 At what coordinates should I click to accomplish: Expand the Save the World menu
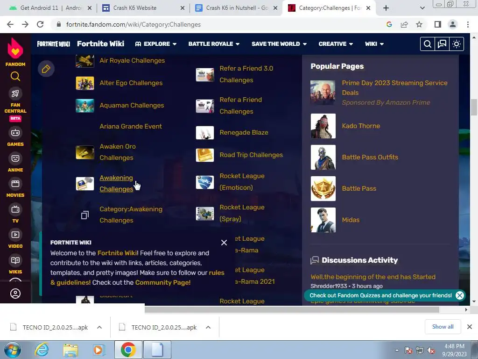pyautogui.click(x=279, y=44)
